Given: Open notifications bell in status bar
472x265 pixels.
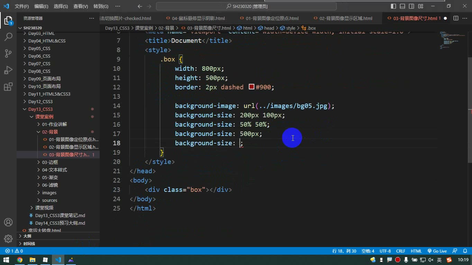Looking at the screenshot, I should pos(465,251).
